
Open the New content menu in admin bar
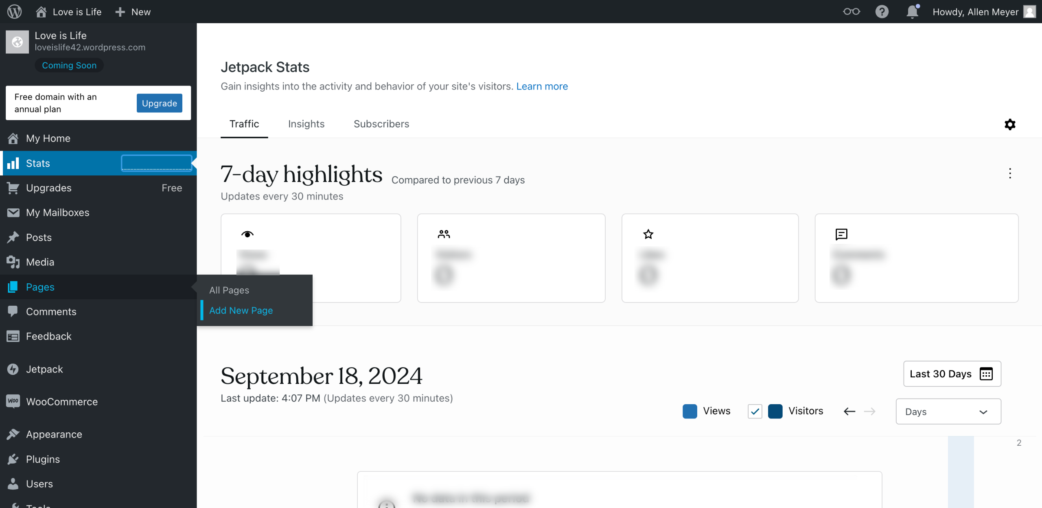click(x=133, y=12)
